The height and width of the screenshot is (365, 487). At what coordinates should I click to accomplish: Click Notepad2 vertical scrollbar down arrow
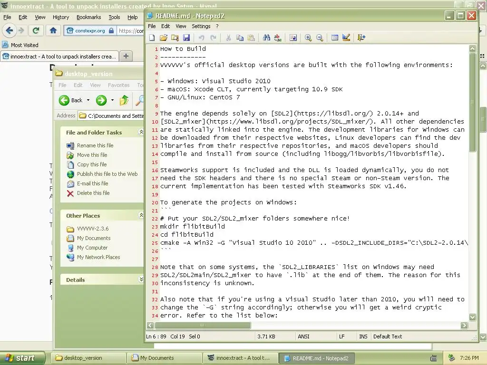click(x=472, y=317)
